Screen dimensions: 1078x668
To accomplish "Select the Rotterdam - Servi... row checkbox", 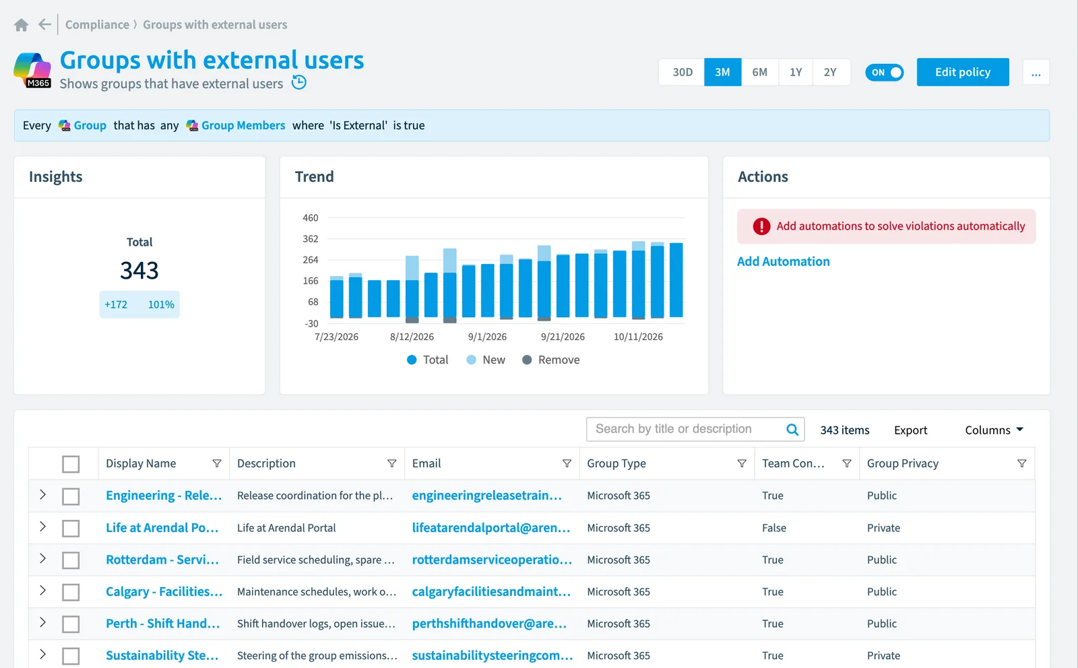I will click(71, 560).
